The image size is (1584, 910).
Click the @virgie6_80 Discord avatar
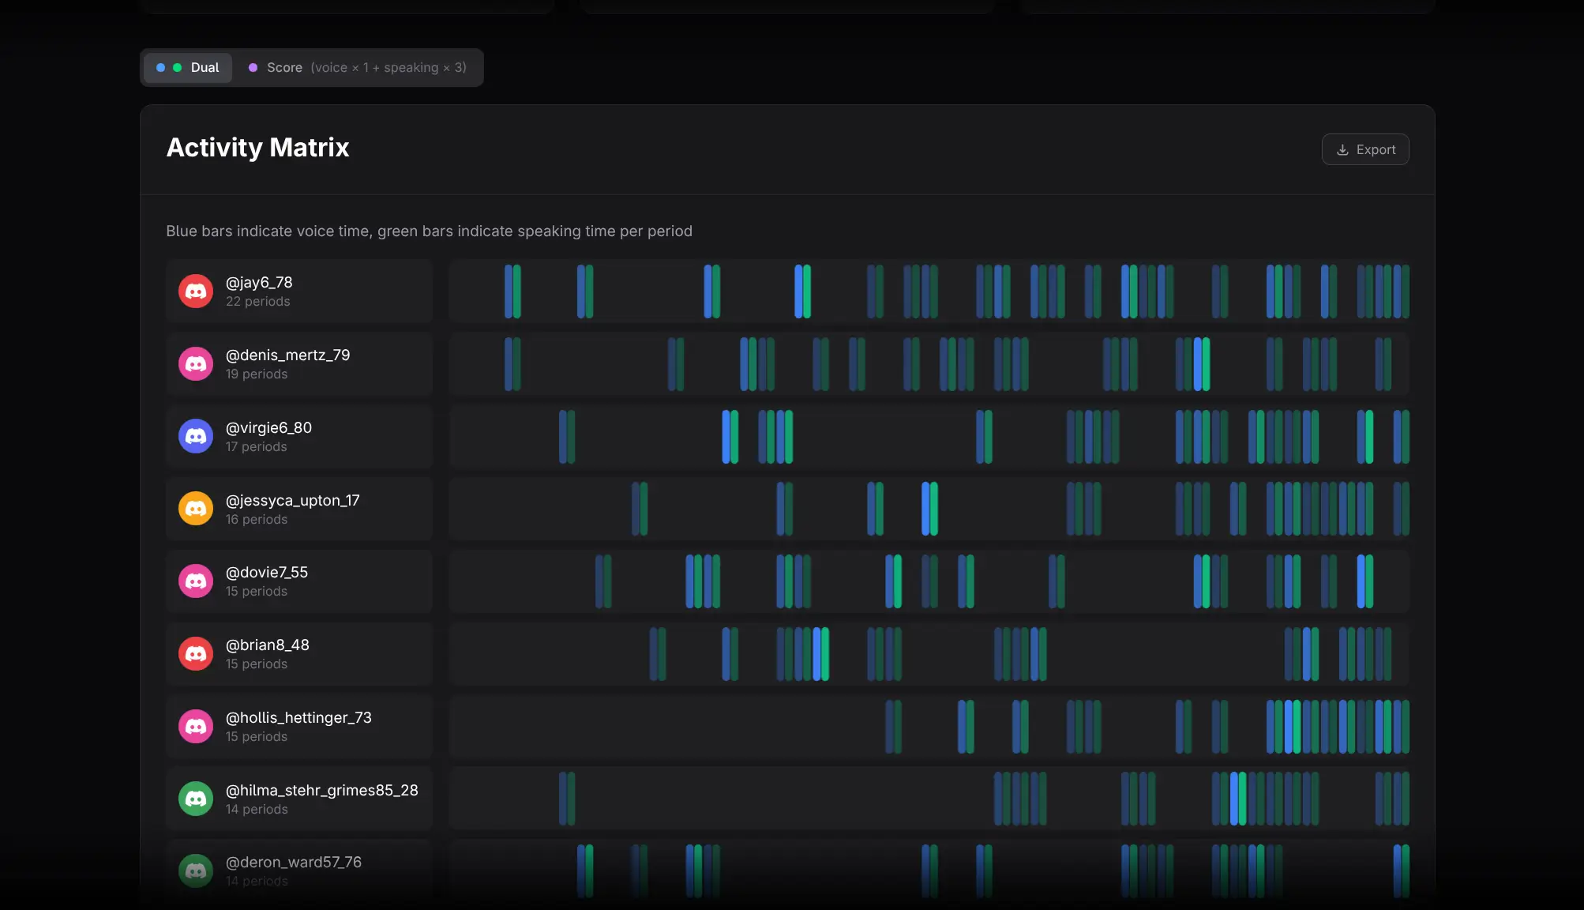pos(196,436)
